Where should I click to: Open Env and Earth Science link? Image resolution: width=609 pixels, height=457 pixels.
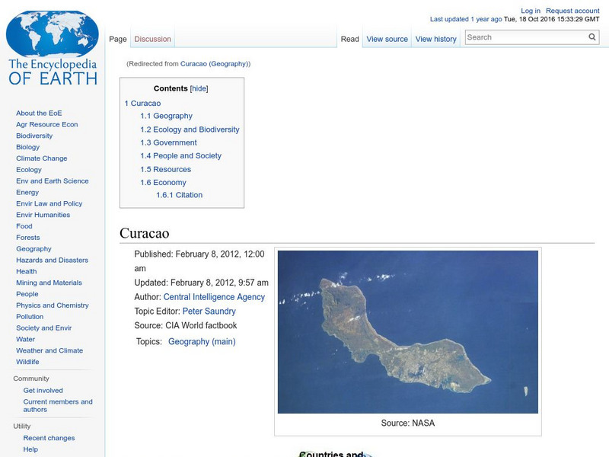point(52,181)
